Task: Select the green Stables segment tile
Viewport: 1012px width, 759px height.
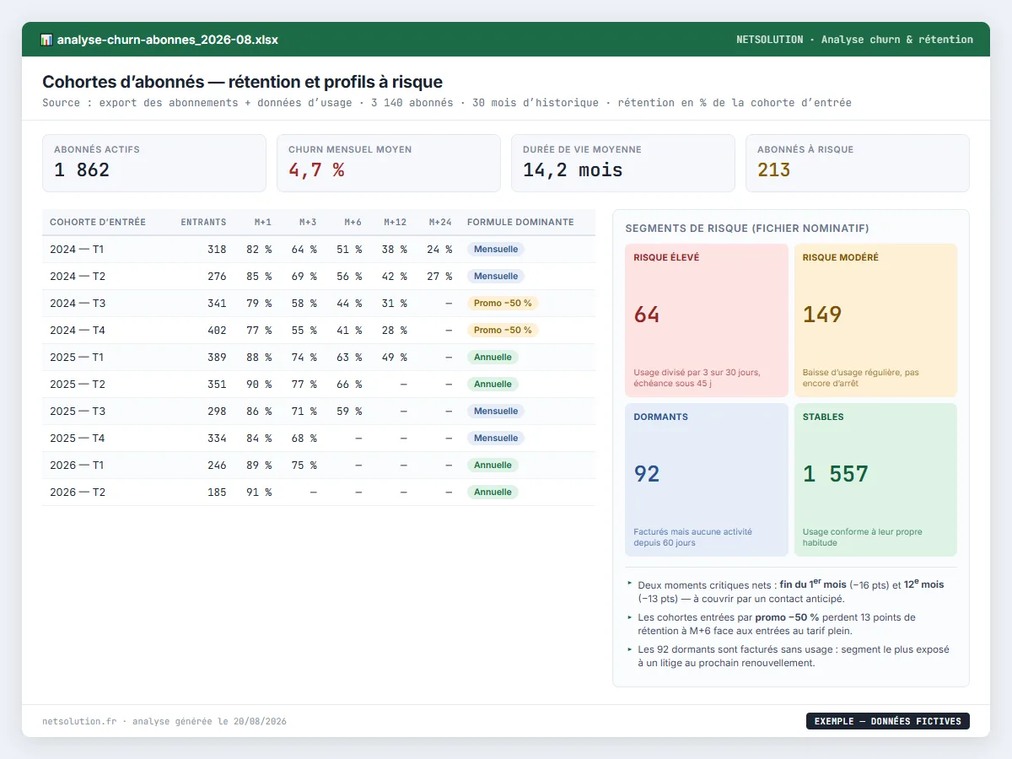Action: 875,480
